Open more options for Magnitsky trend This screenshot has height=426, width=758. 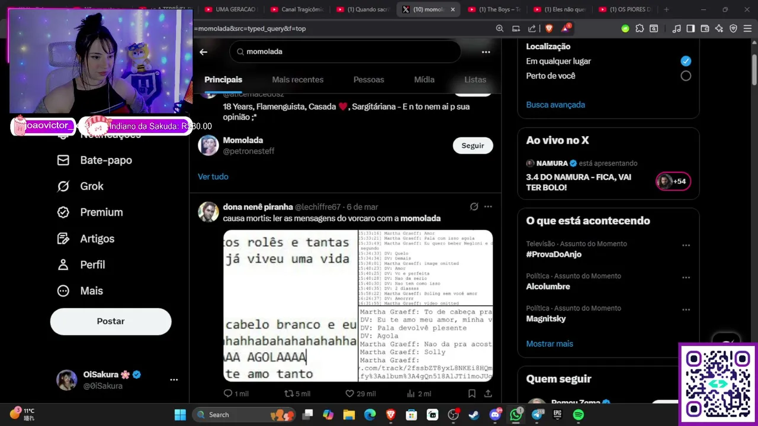click(686, 309)
